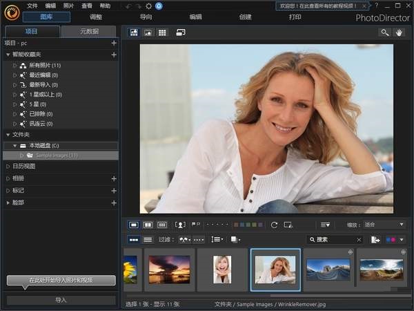Switch to grid-only browser view

[x=162, y=32]
